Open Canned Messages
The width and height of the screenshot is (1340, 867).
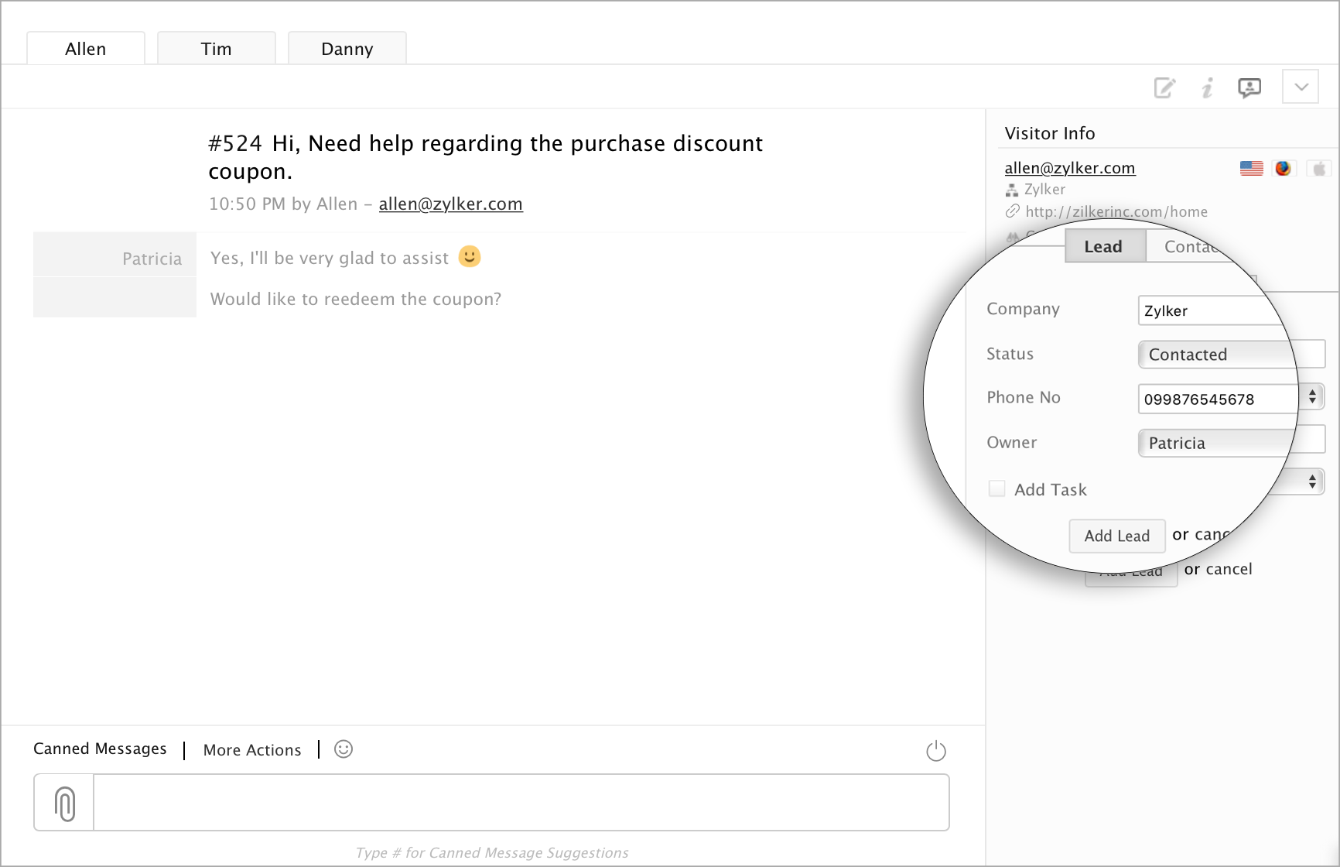100,749
